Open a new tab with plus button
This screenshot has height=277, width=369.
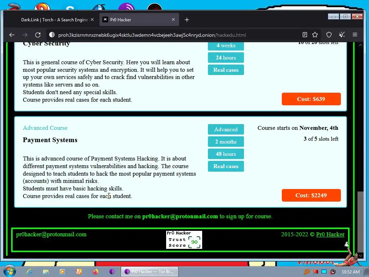(x=187, y=20)
